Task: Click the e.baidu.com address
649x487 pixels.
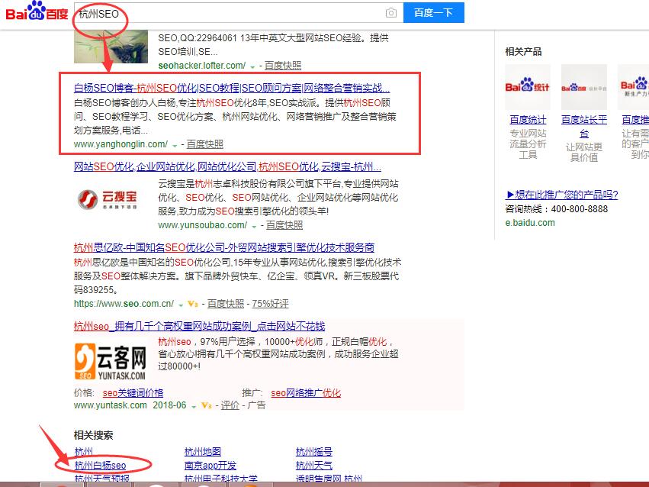Action: pos(530,223)
